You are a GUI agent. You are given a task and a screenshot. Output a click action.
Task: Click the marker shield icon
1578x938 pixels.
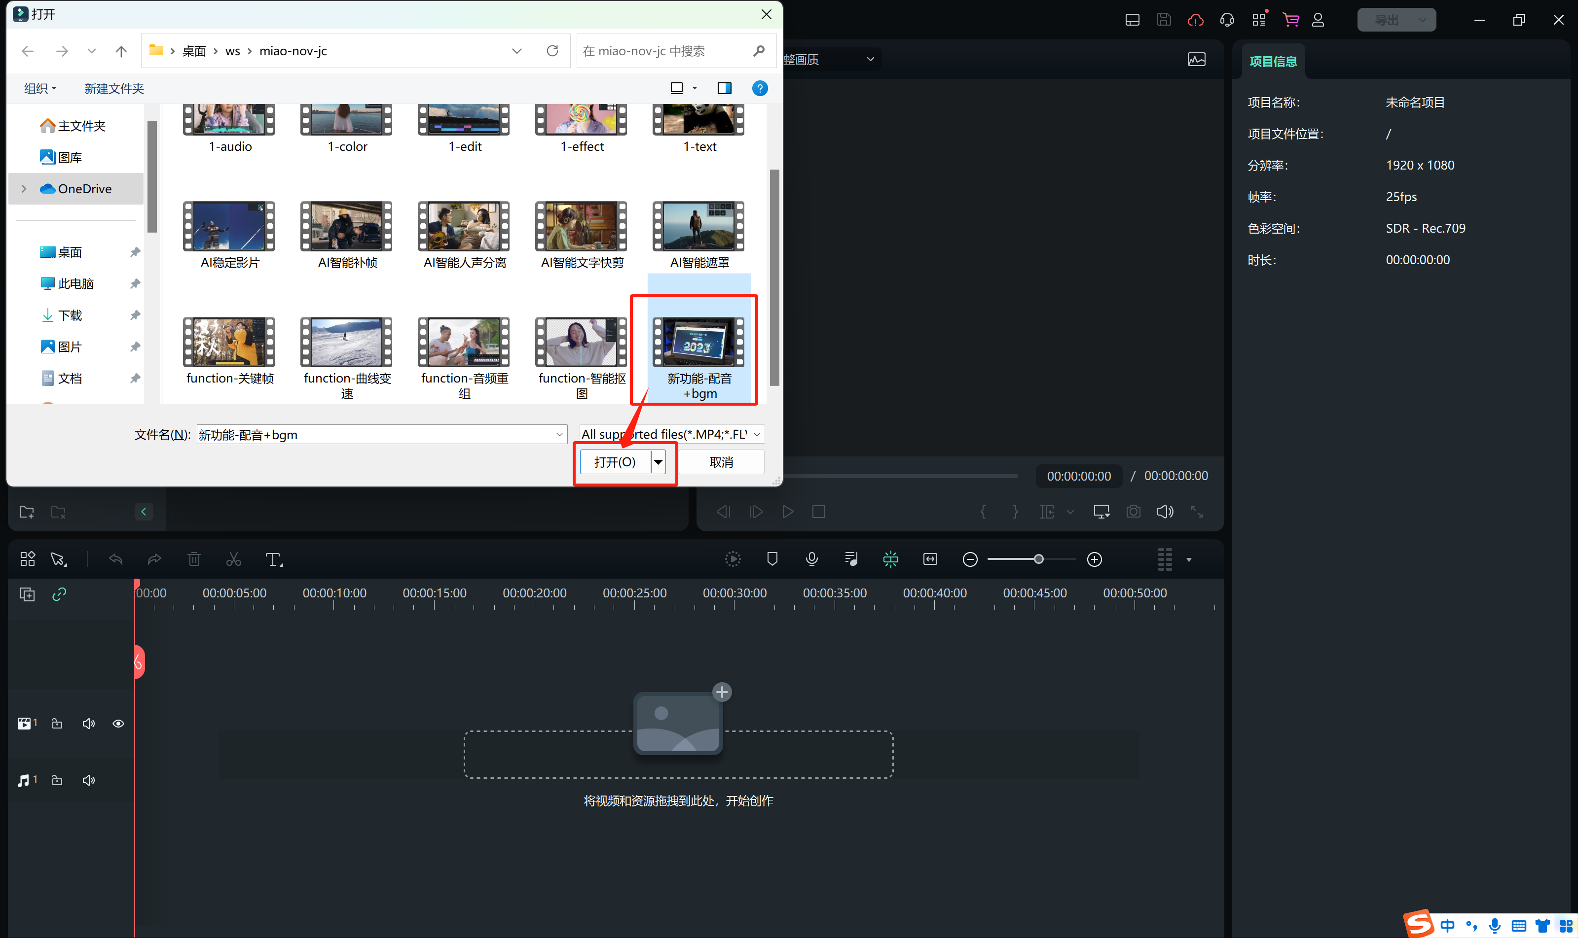772,559
